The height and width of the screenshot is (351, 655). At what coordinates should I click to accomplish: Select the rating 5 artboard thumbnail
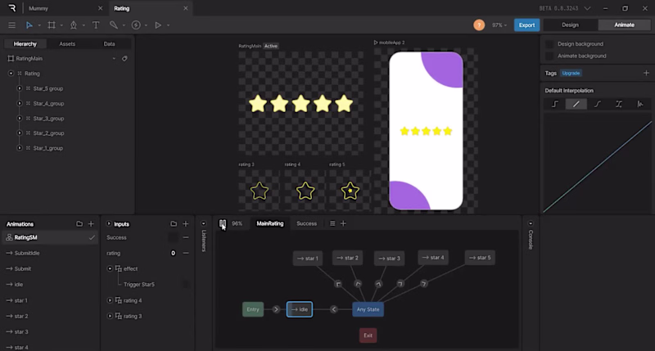tap(350, 191)
